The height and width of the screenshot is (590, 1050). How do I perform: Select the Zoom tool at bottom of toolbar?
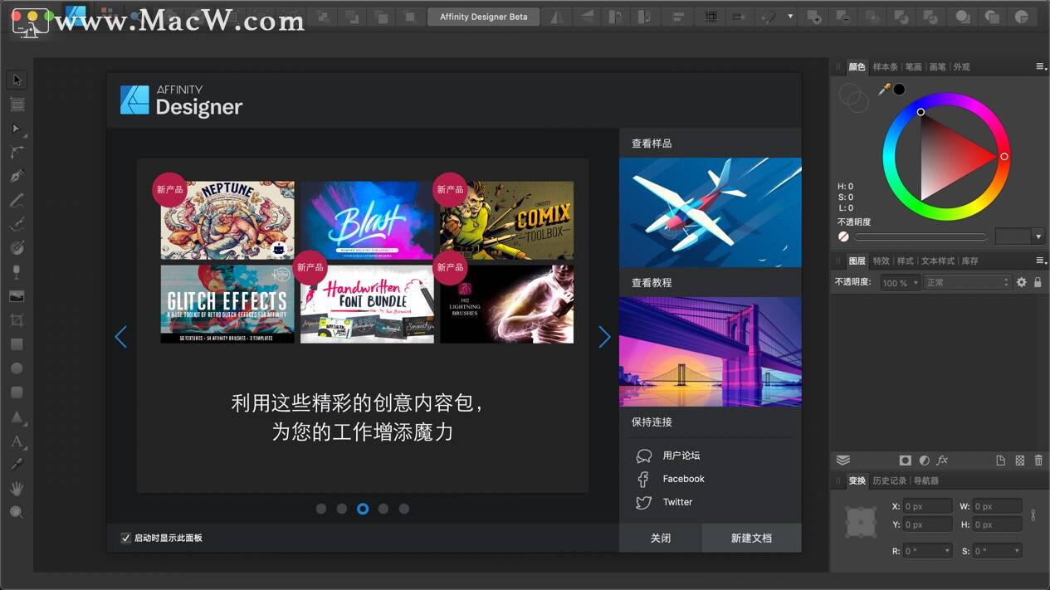[x=17, y=512]
